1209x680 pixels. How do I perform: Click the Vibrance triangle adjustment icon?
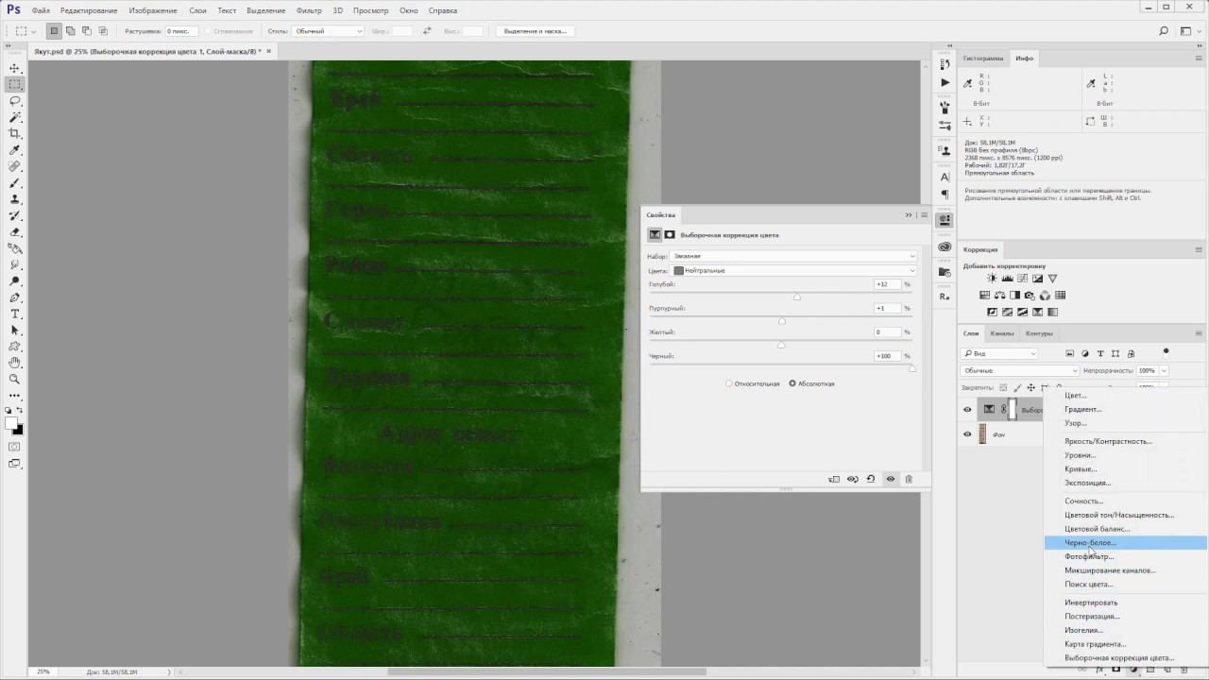1052,279
